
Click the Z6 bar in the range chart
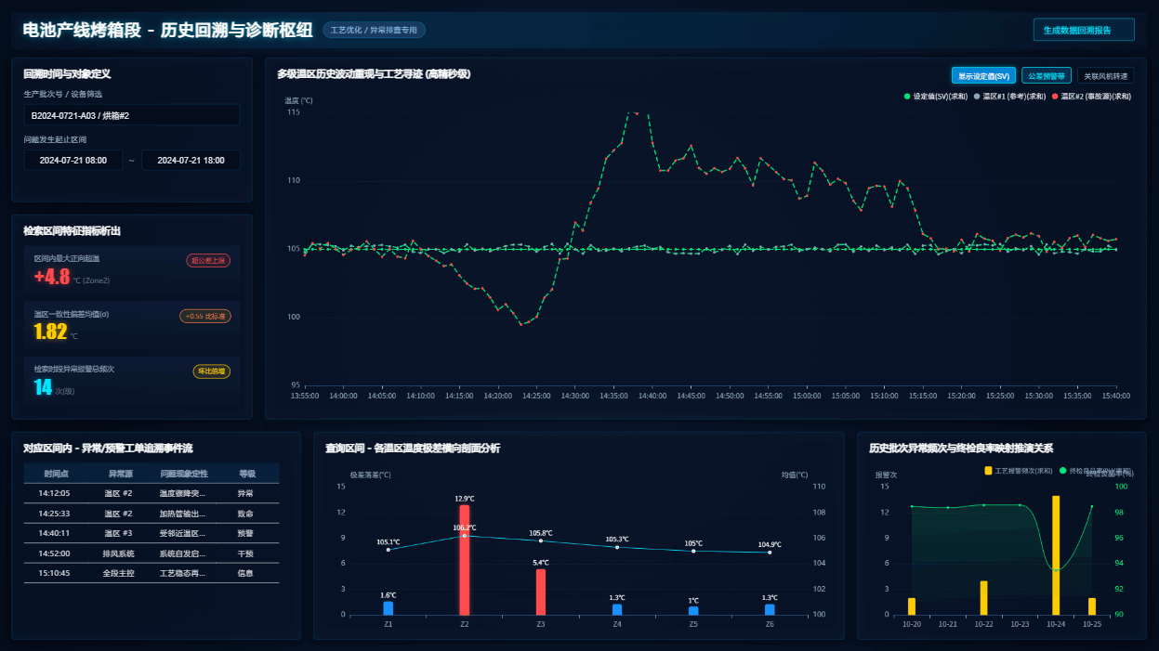click(770, 609)
